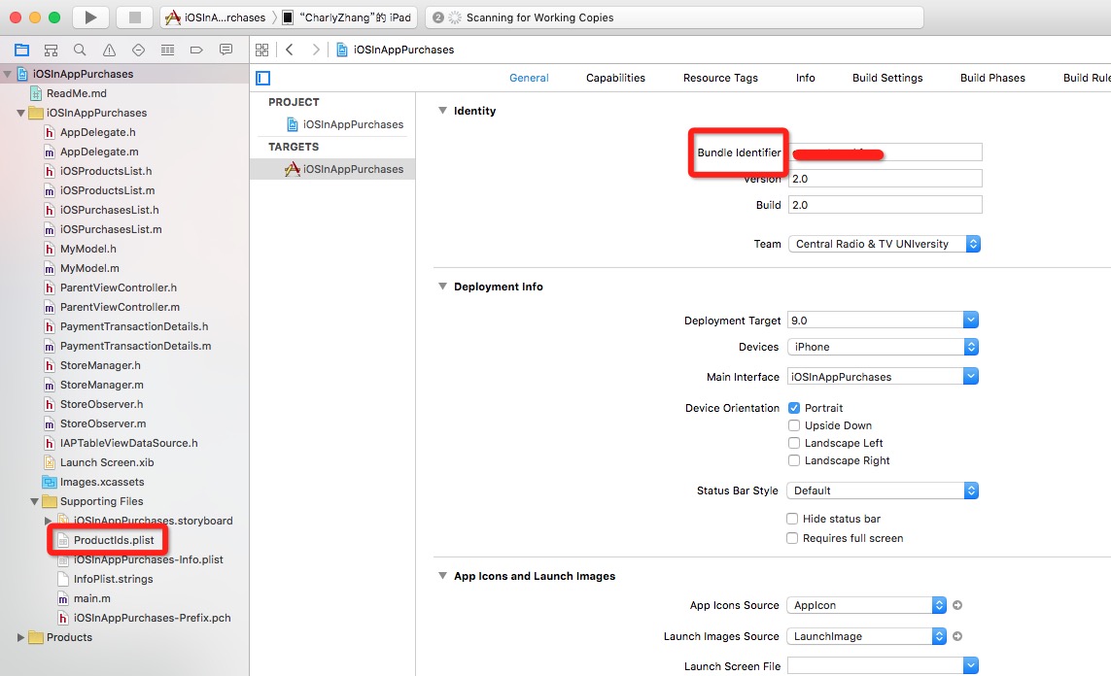Screen dimensions: 1111x676
Task: Open the Project navigator folder icon
Action: 21,50
